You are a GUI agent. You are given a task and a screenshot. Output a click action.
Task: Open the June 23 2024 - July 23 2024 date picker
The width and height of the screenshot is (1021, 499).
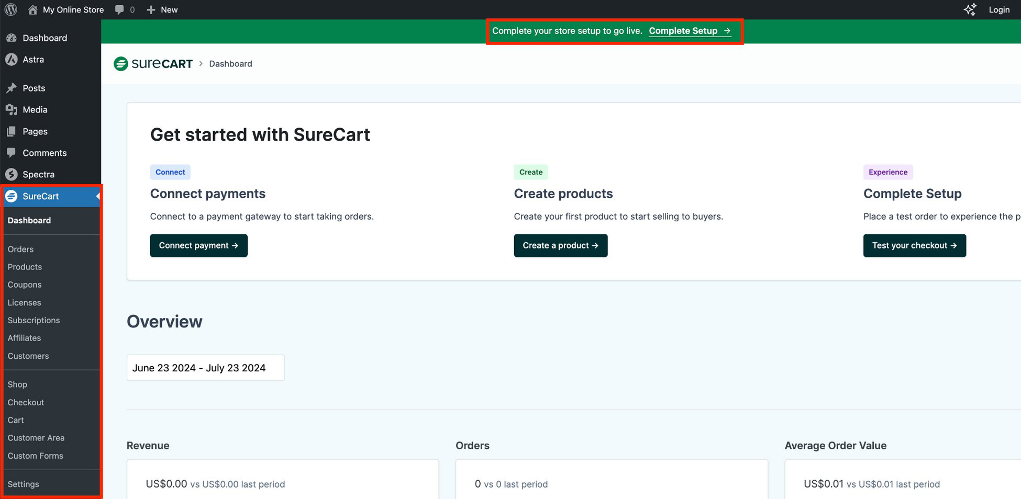click(x=205, y=368)
